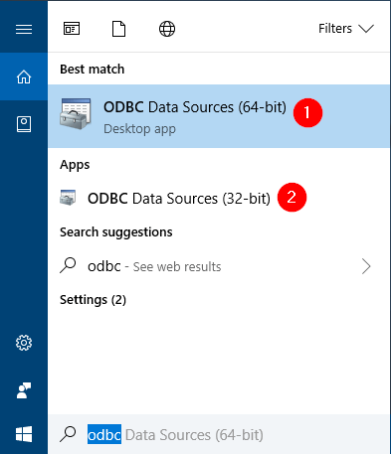391x454 pixels.
Task: Open Settings gear in sidebar
Action: coord(24,343)
